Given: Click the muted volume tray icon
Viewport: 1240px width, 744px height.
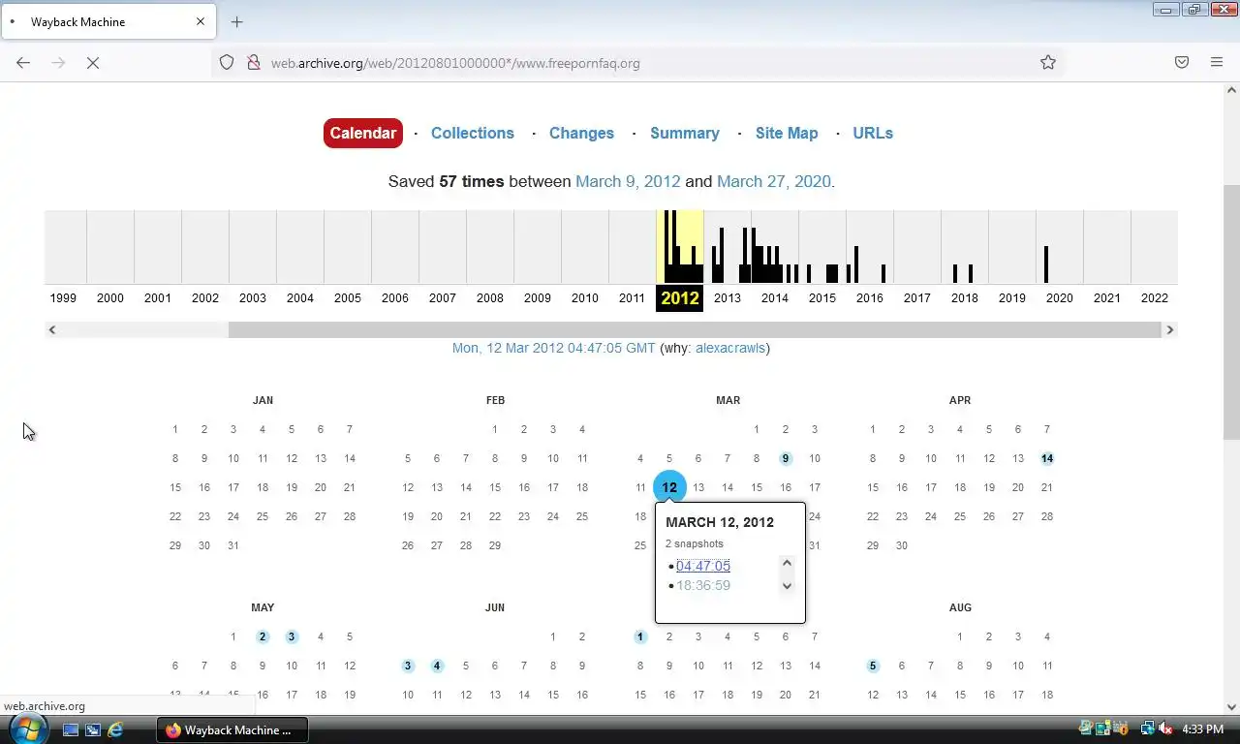Looking at the screenshot, I should (1166, 728).
